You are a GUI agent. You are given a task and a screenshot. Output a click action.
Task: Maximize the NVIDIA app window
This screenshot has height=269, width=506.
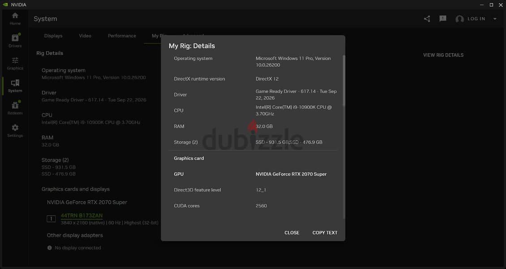(491, 4)
